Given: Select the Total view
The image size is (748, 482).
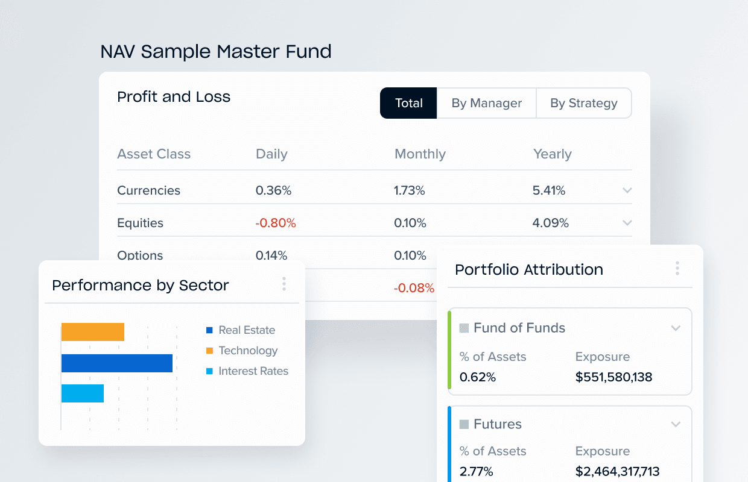Looking at the screenshot, I should (408, 103).
